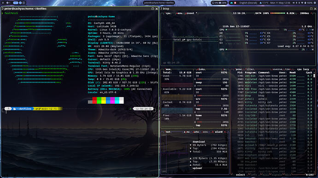Click the 'total' gpu-totals selector in cpu graph
The width and height of the screenshot is (318, 178).
pos(188,39)
